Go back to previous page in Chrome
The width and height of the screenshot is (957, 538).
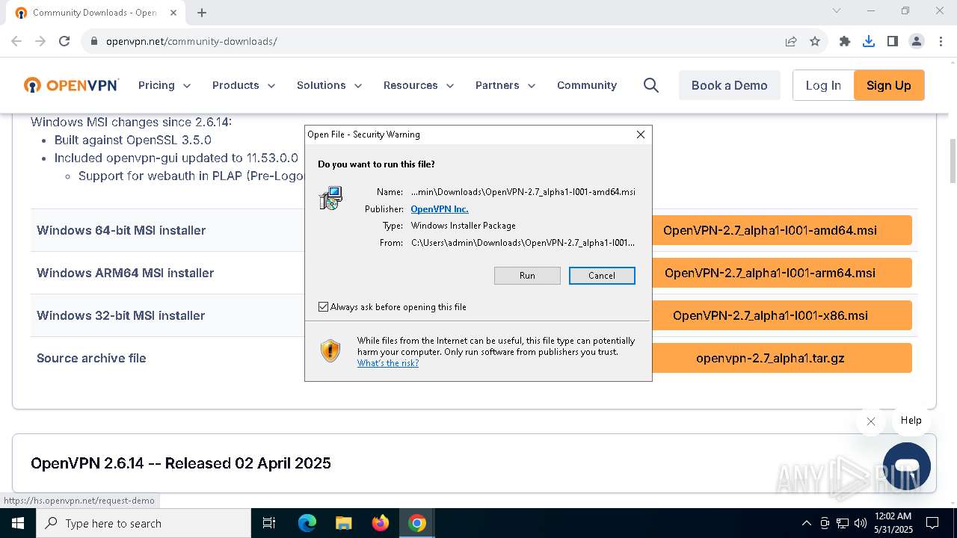[16, 41]
